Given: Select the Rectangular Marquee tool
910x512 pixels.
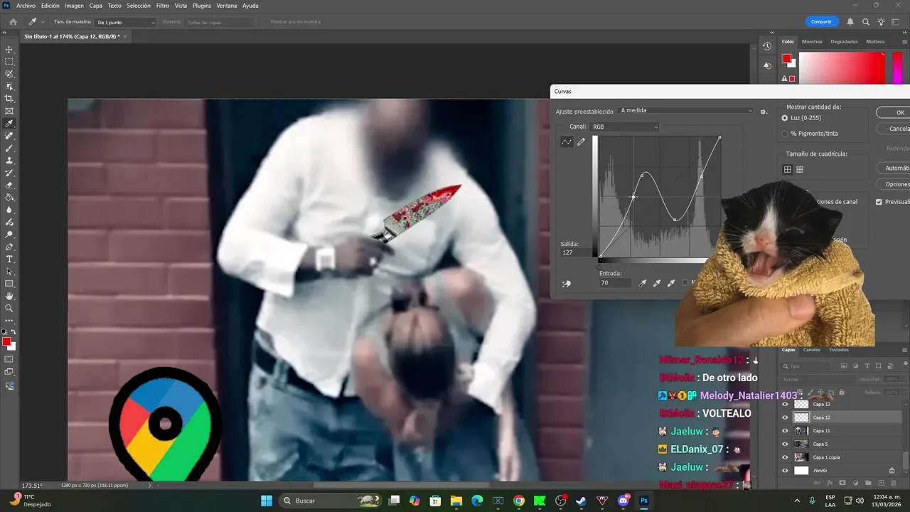Looking at the screenshot, I should (9, 62).
